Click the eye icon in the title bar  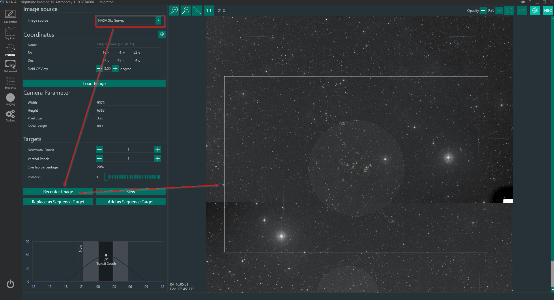pos(523,2)
